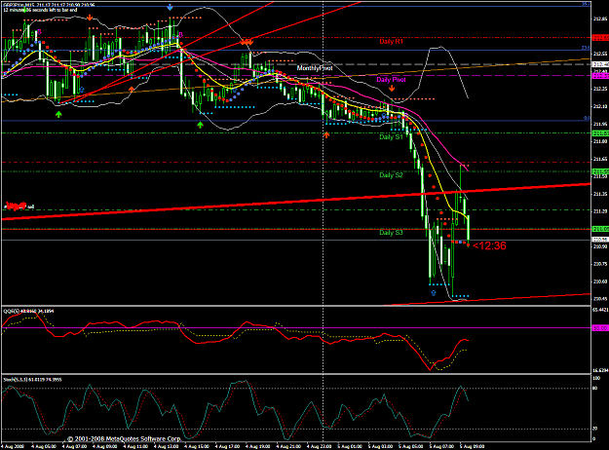Screen dimensions: 609x450
Task: Click the seconds left to bar end text
Action: coord(40,10)
